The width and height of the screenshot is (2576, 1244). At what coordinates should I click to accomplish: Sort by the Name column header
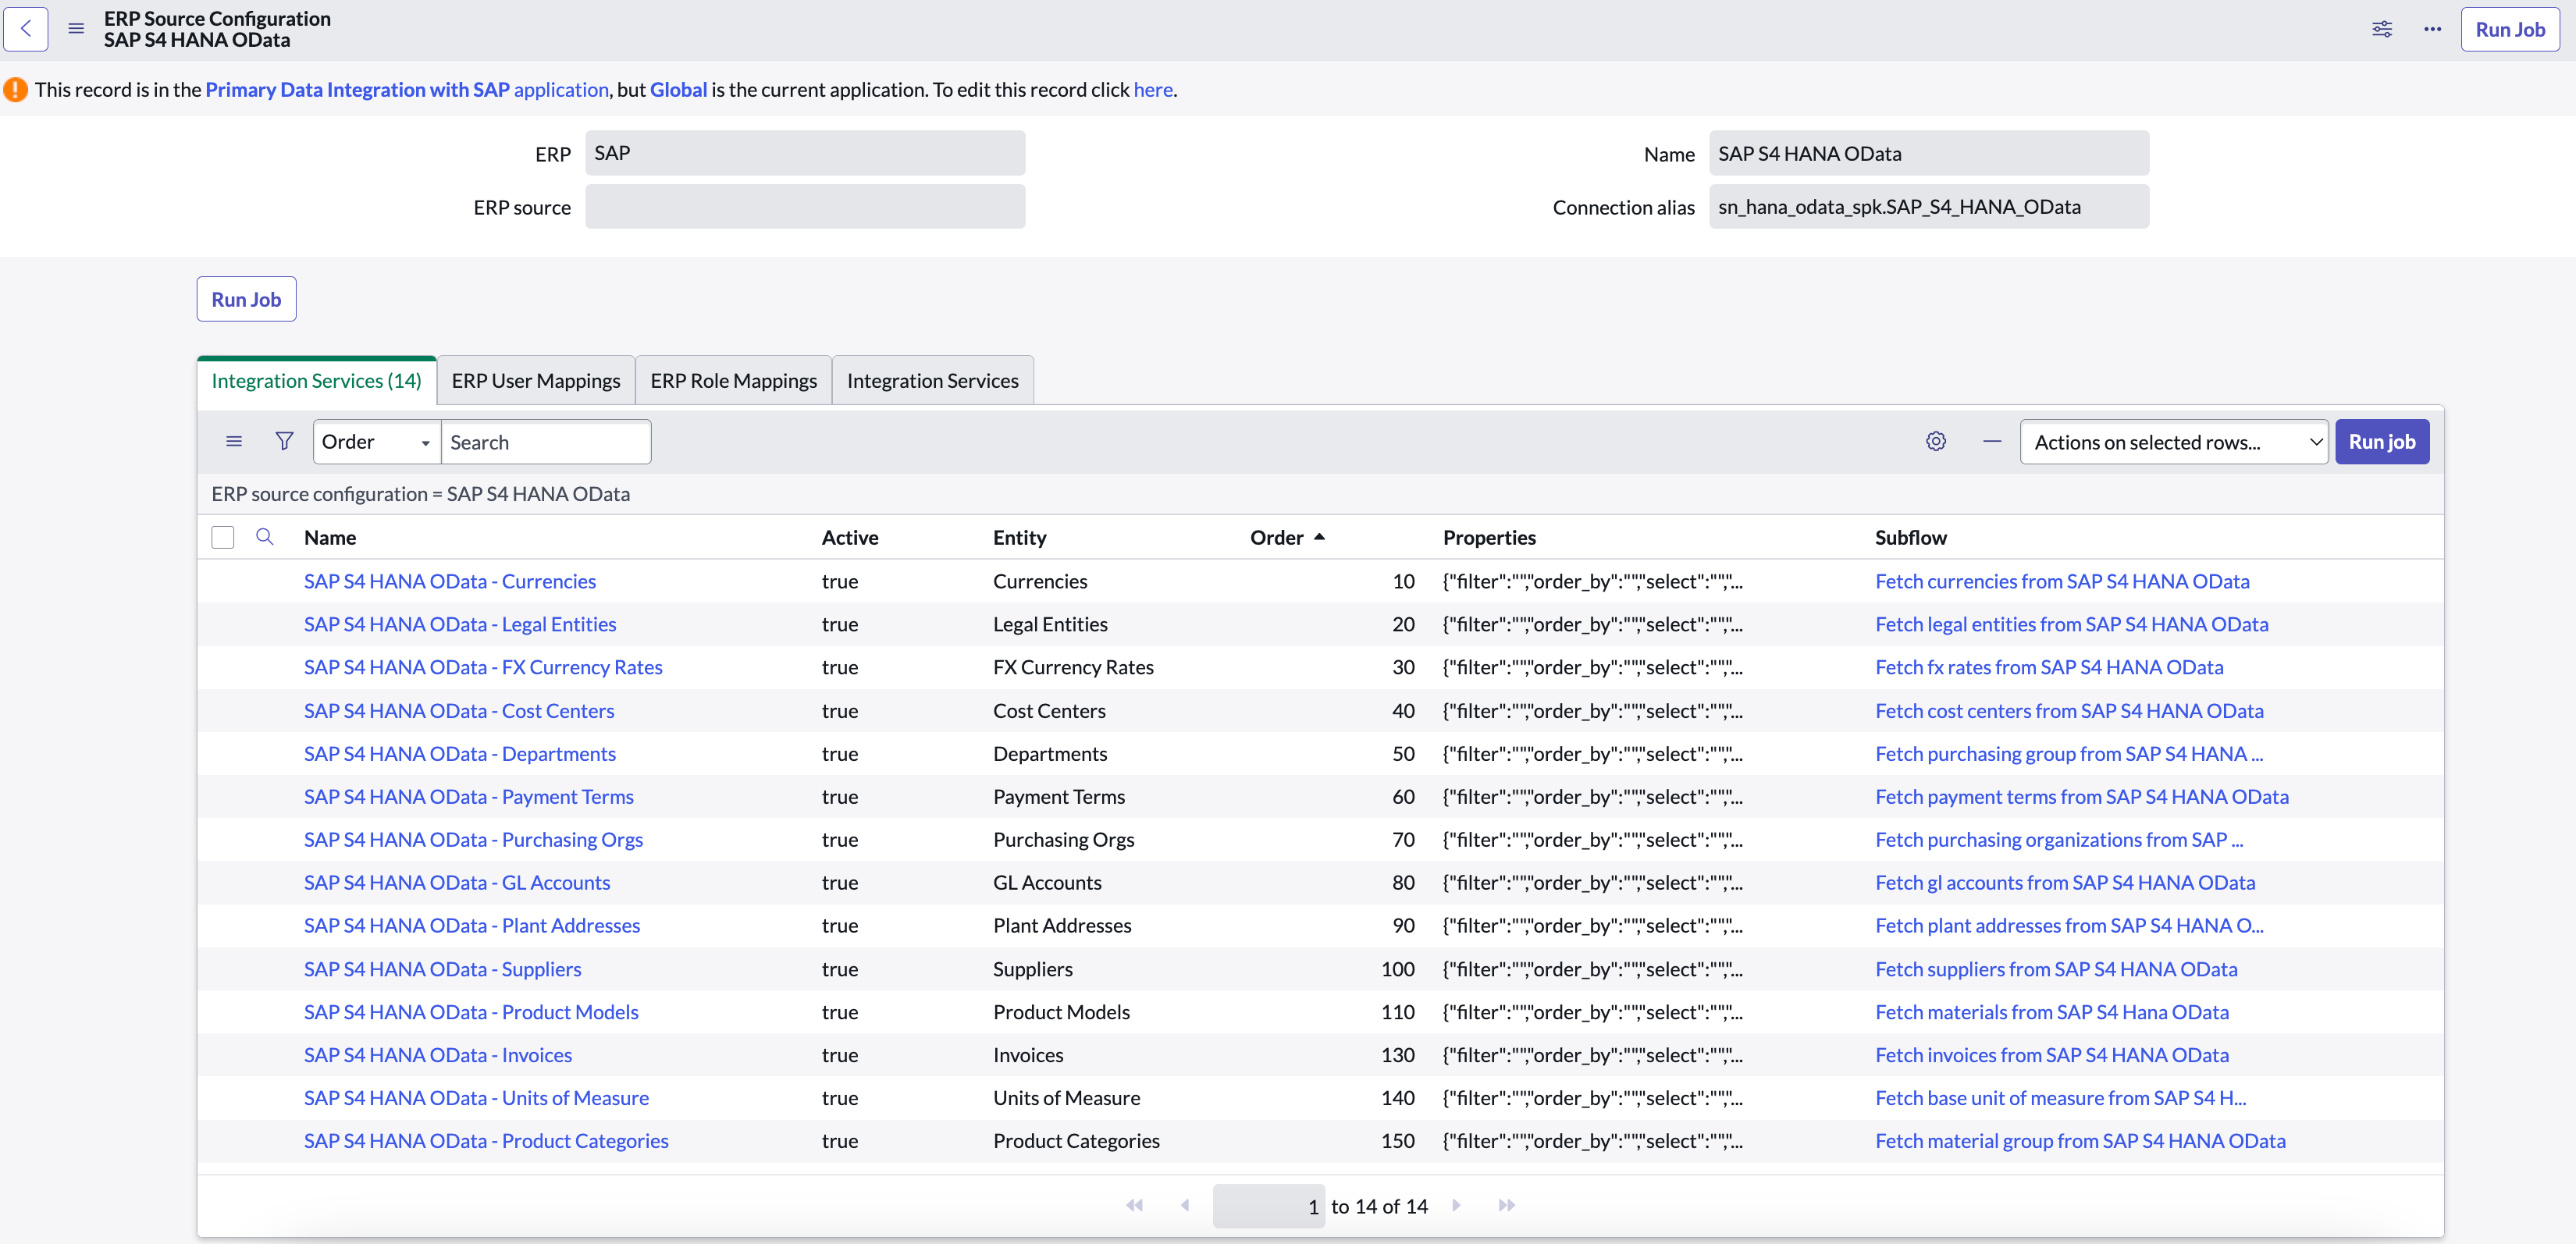click(x=330, y=537)
